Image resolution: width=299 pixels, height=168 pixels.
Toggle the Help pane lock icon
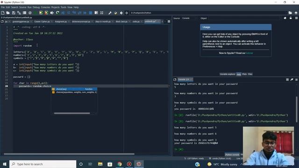click(x=291, y=18)
